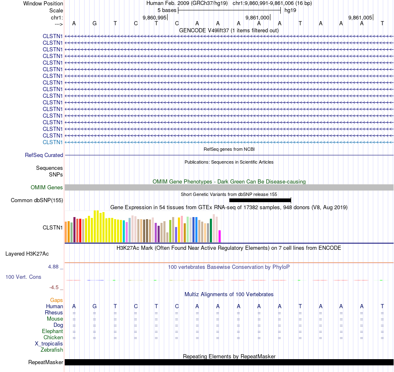Click the light blue CLSTN1 transcript label
The width and height of the screenshot is (394, 372).
tap(53, 143)
